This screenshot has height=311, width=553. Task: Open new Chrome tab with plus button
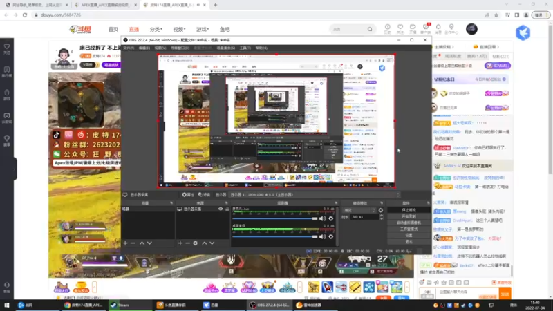click(216, 5)
